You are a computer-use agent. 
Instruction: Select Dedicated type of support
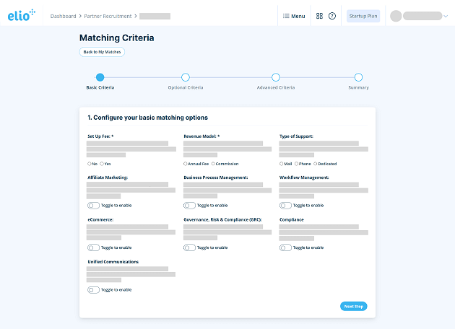[315, 164]
